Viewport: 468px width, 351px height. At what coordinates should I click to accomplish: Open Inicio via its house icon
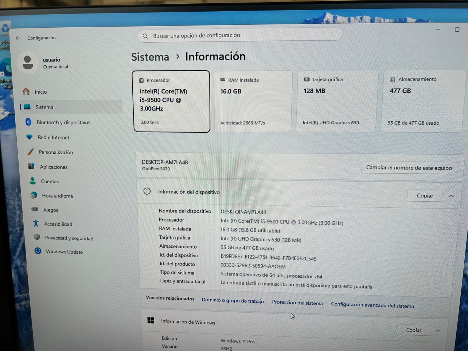[x=26, y=91]
